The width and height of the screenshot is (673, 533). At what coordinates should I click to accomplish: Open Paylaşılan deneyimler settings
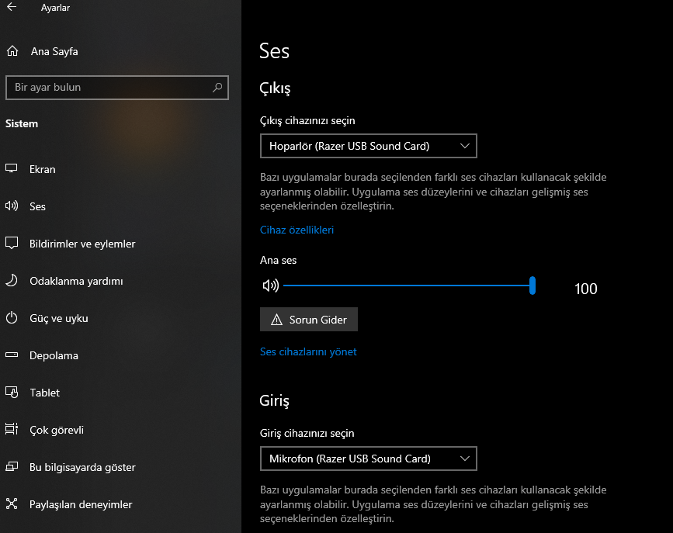pos(81,504)
